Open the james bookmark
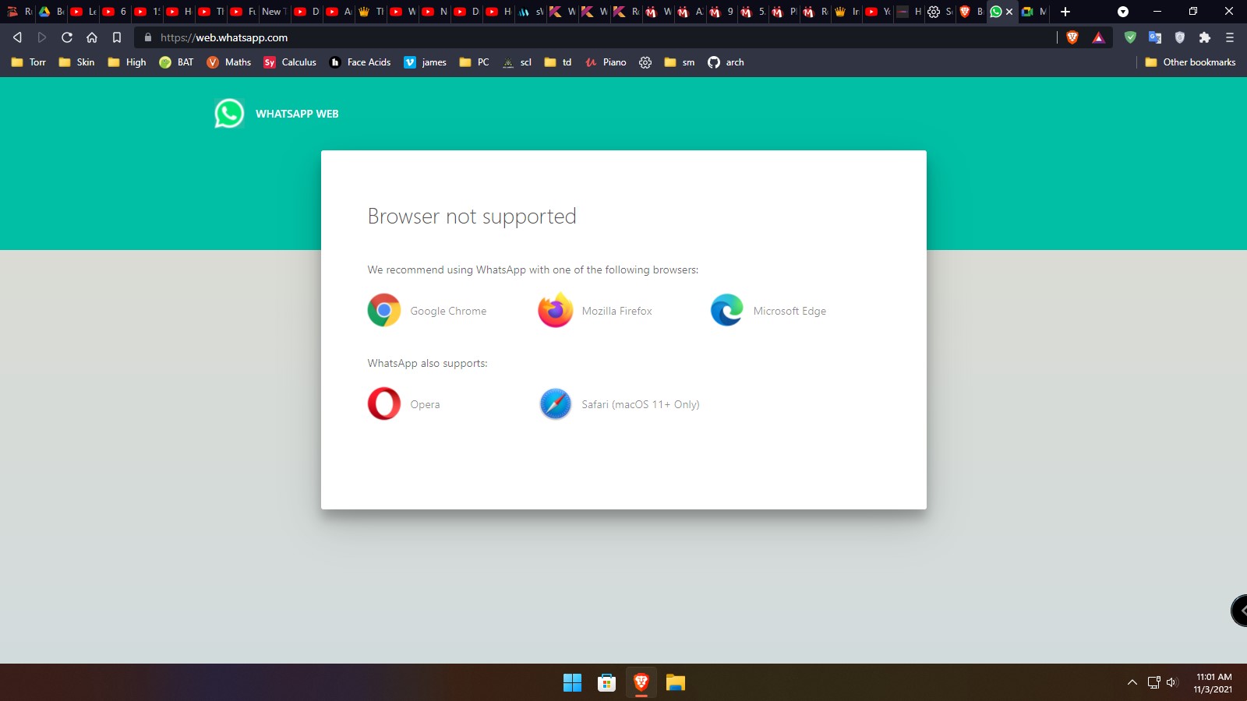The image size is (1247, 701). pyautogui.click(x=426, y=62)
